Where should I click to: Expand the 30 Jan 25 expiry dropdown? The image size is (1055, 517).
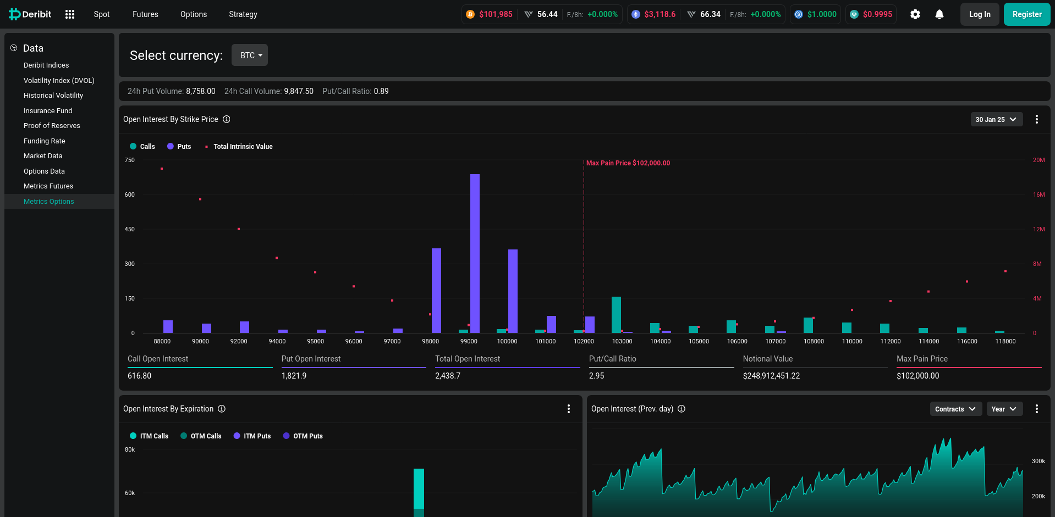click(996, 119)
